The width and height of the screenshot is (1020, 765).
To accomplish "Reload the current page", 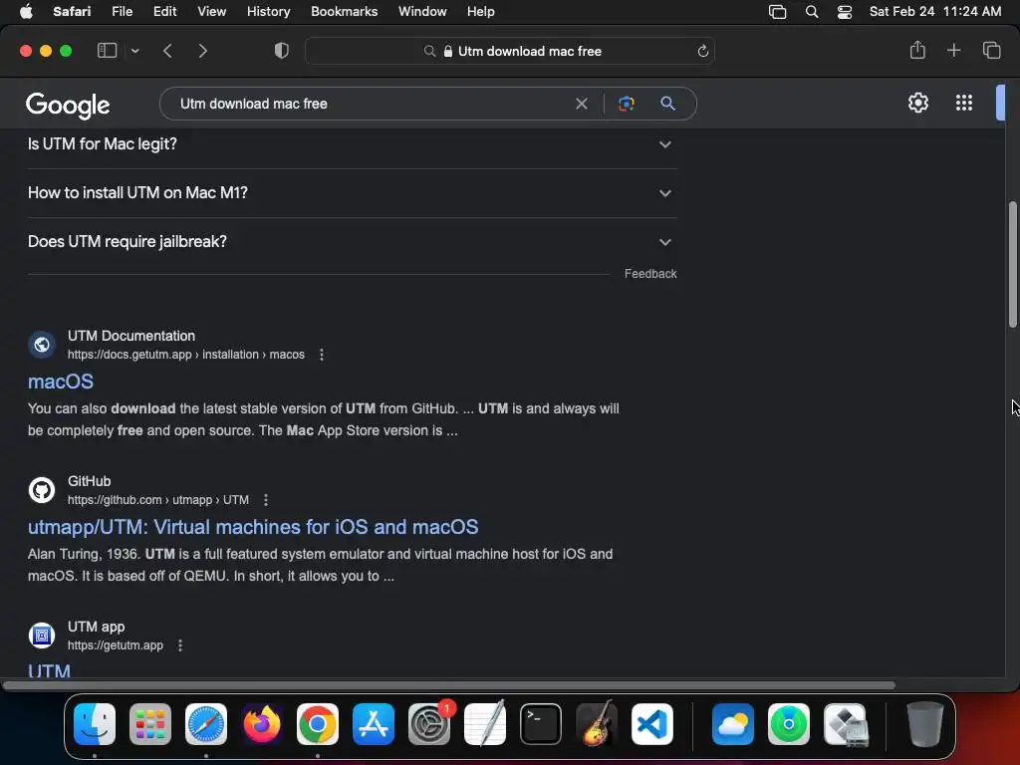I will [x=702, y=51].
